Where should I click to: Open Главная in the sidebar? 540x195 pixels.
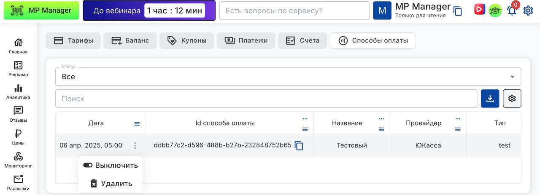tap(18, 46)
